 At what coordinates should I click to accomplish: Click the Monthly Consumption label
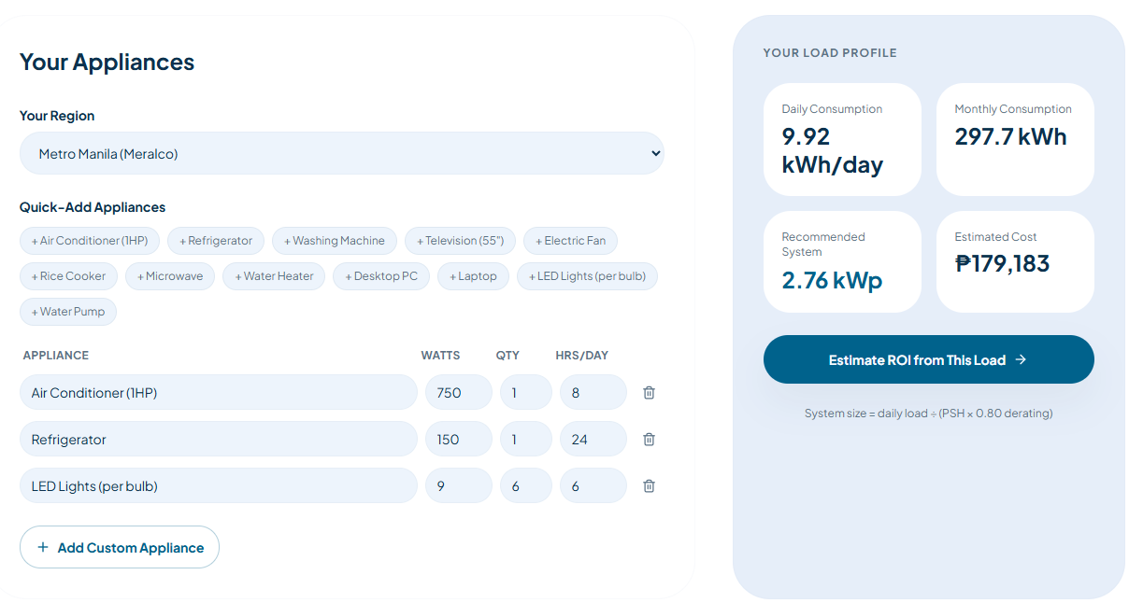[x=1013, y=109]
